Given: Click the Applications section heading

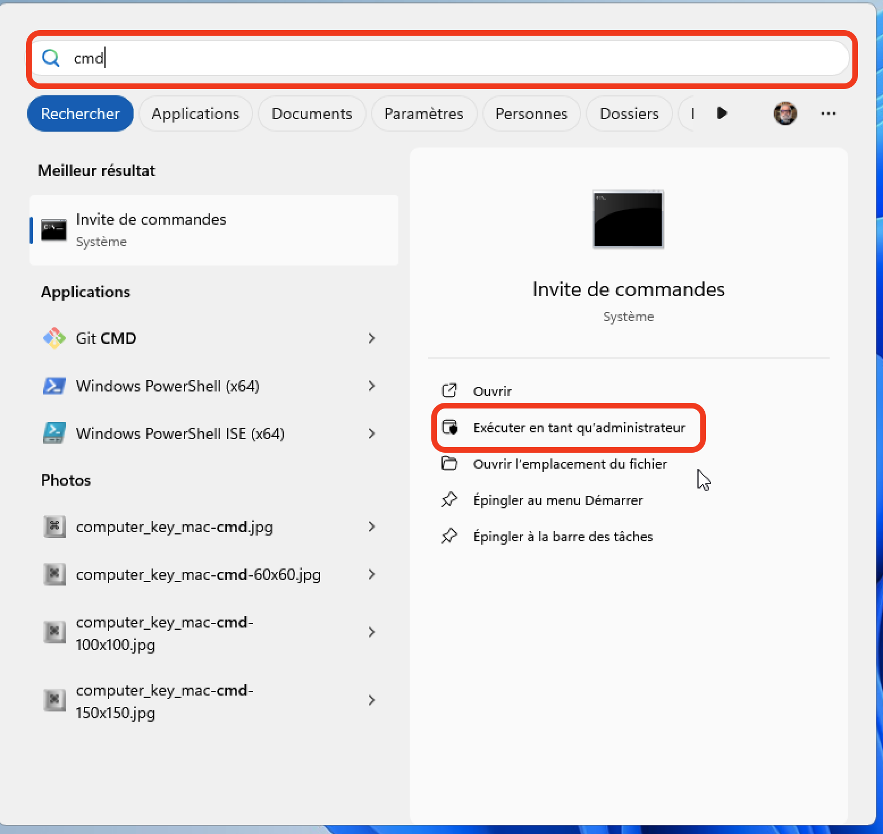Looking at the screenshot, I should pos(86,292).
